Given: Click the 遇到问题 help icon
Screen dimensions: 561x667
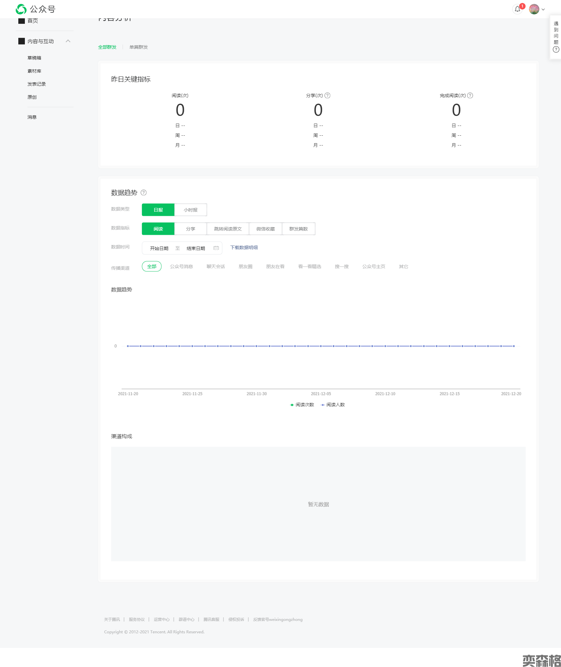Looking at the screenshot, I should 556,49.
